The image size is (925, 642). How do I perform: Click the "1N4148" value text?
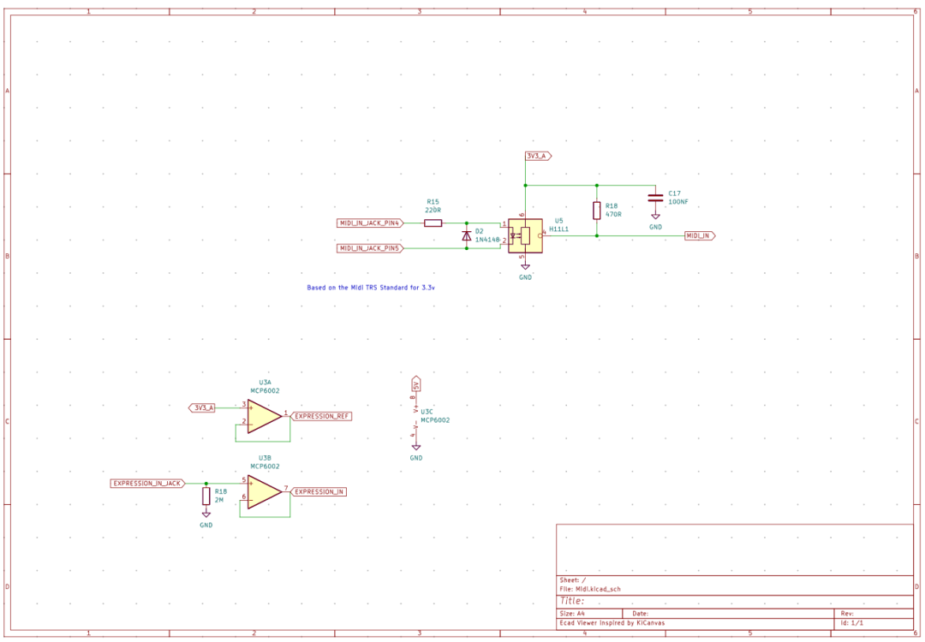(487, 240)
